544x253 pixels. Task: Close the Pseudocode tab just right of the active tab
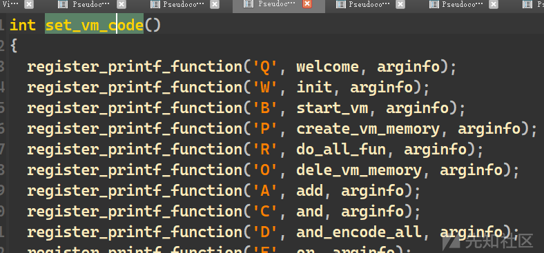400,4
